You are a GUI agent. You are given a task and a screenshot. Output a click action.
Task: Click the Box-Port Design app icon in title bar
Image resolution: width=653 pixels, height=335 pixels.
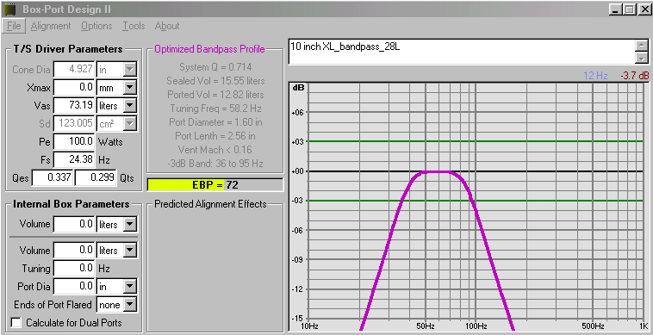pyautogui.click(x=9, y=9)
